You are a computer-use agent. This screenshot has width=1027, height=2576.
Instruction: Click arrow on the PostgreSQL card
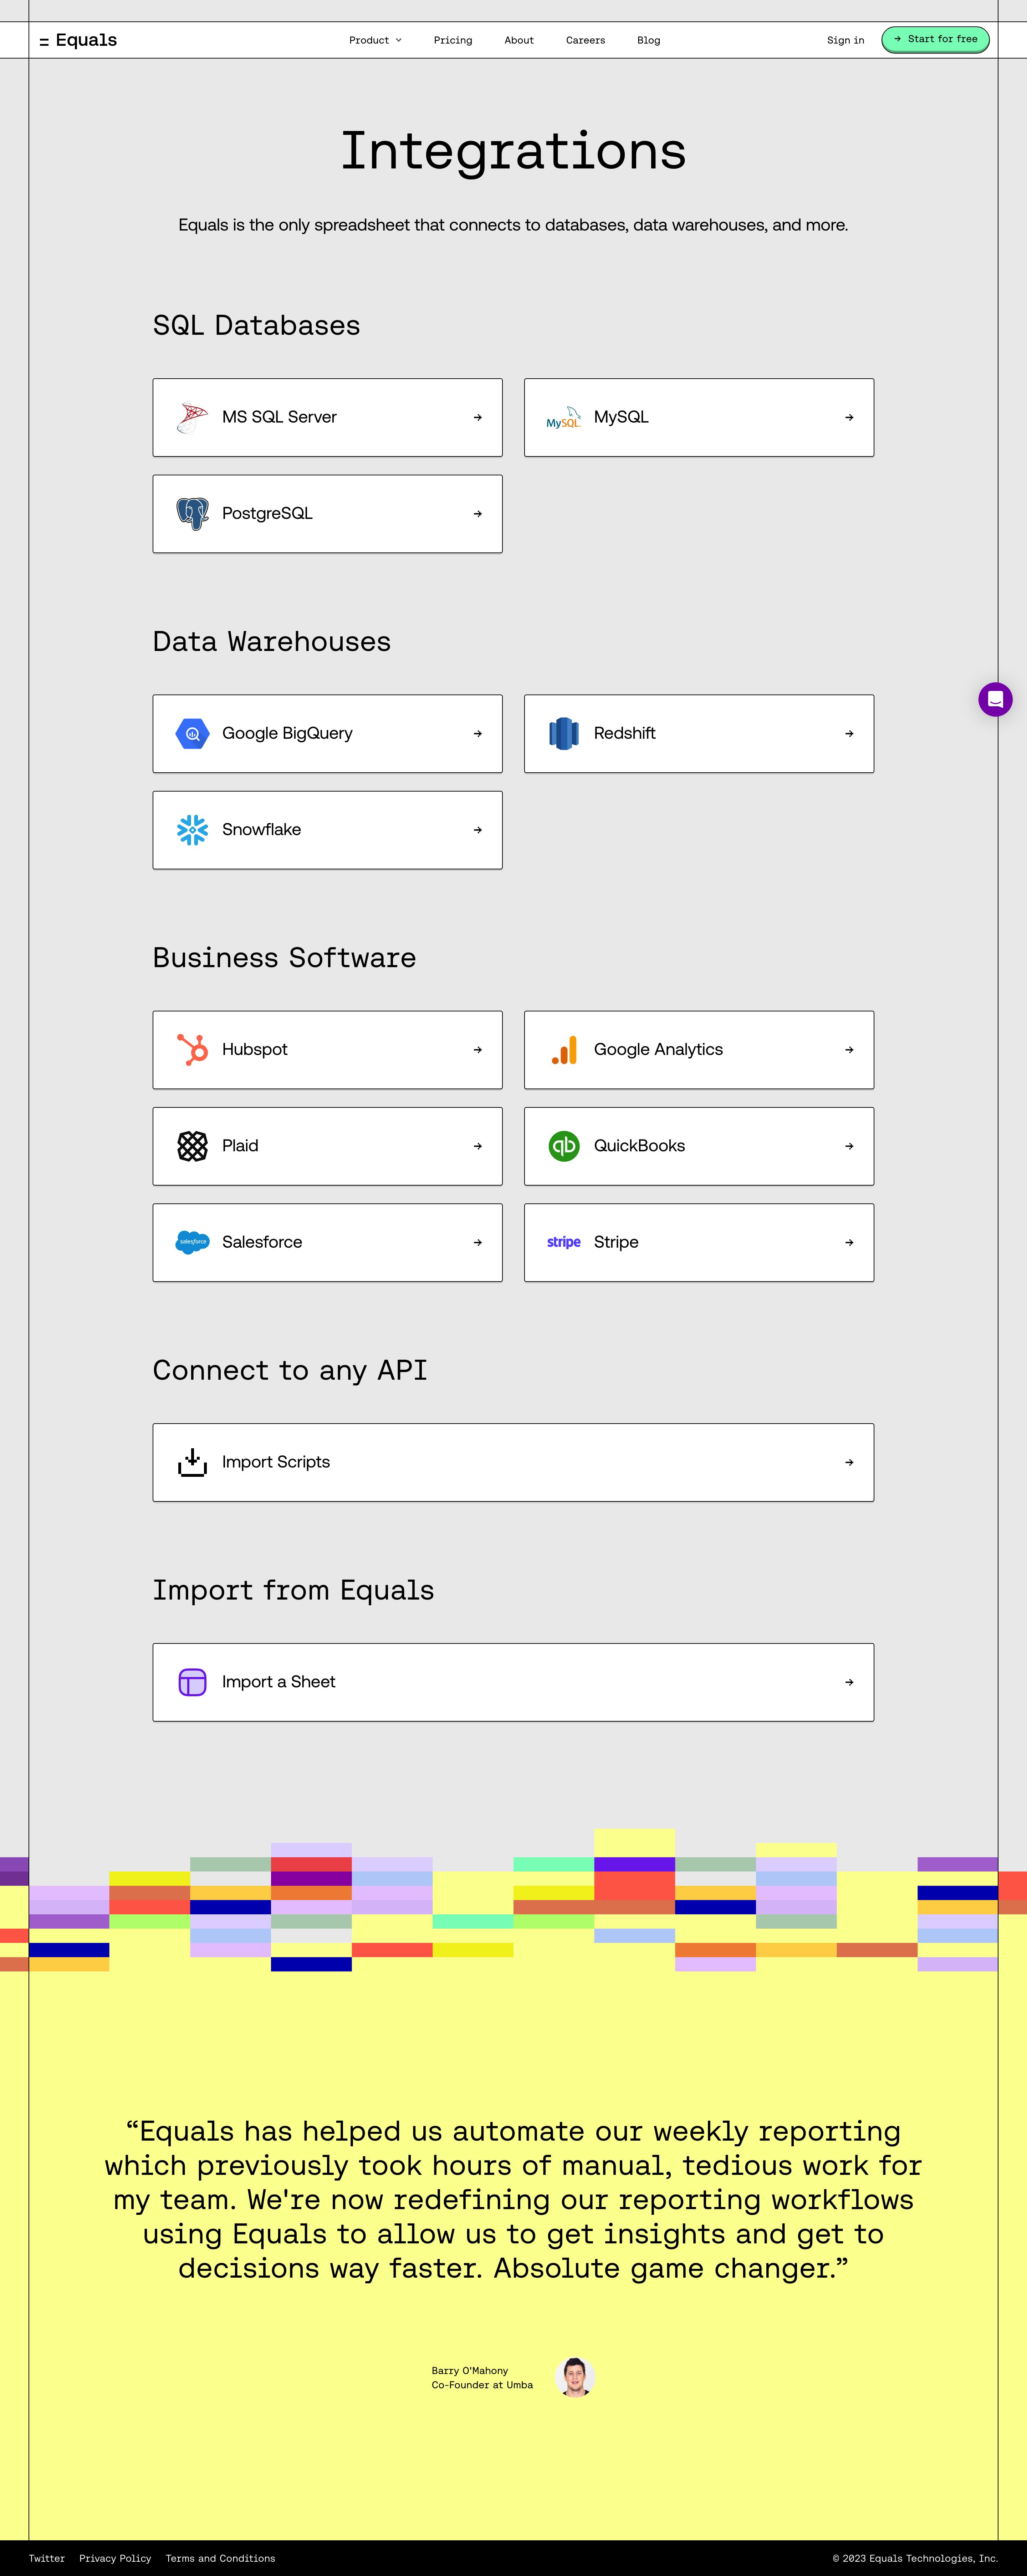(477, 514)
